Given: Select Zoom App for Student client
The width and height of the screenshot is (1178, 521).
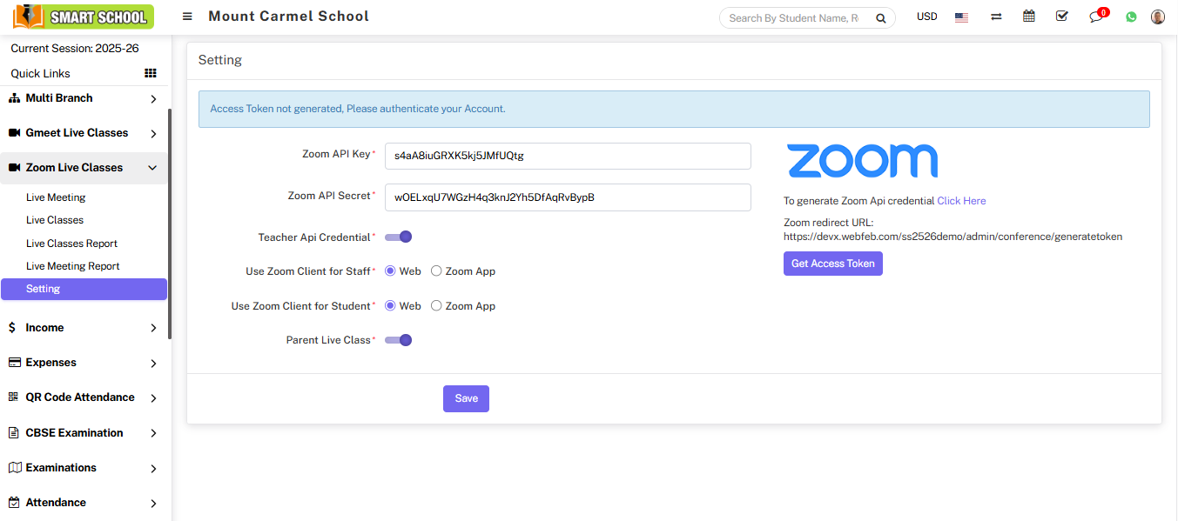Looking at the screenshot, I should coord(437,306).
